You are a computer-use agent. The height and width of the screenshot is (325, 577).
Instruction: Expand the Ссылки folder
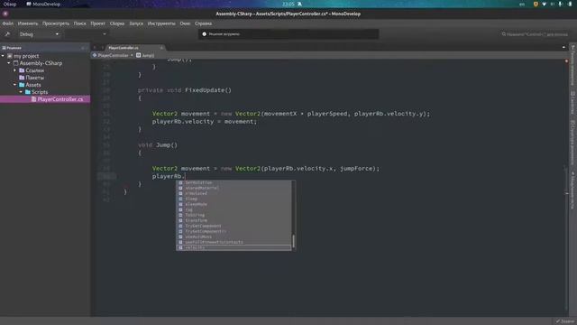tap(14, 70)
